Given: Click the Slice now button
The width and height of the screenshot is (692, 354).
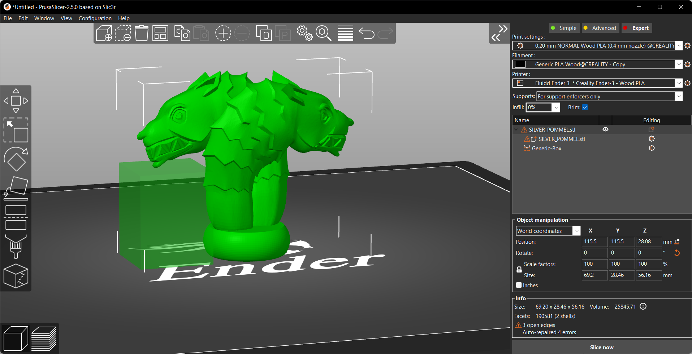Looking at the screenshot, I should click(602, 348).
